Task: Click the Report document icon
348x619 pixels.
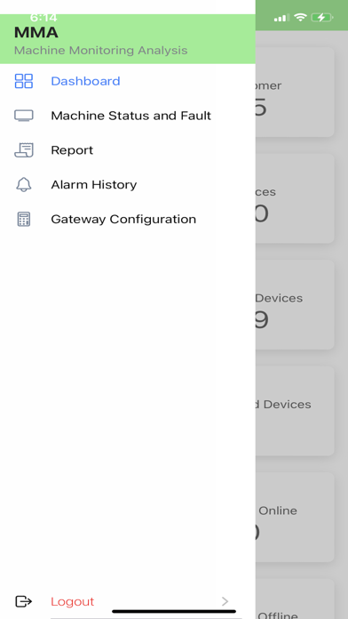Action: coord(24,150)
